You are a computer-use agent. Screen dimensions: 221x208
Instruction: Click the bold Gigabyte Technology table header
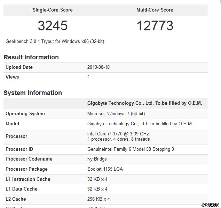click(x=145, y=103)
